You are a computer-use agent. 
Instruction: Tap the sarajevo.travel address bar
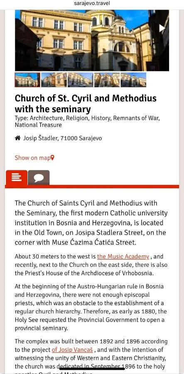point(92,3)
